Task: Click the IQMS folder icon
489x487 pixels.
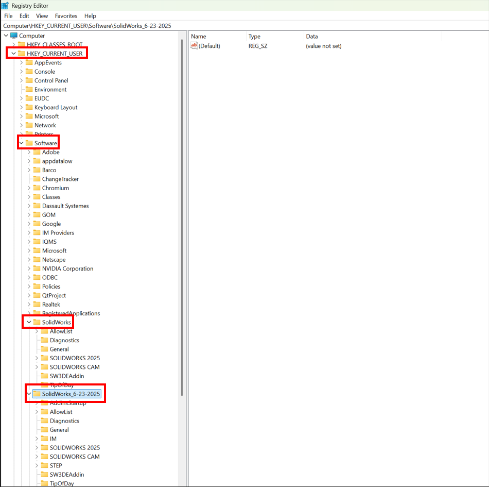Action: pyautogui.click(x=37, y=242)
